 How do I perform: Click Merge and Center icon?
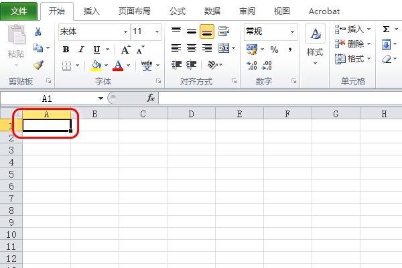pos(224,48)
